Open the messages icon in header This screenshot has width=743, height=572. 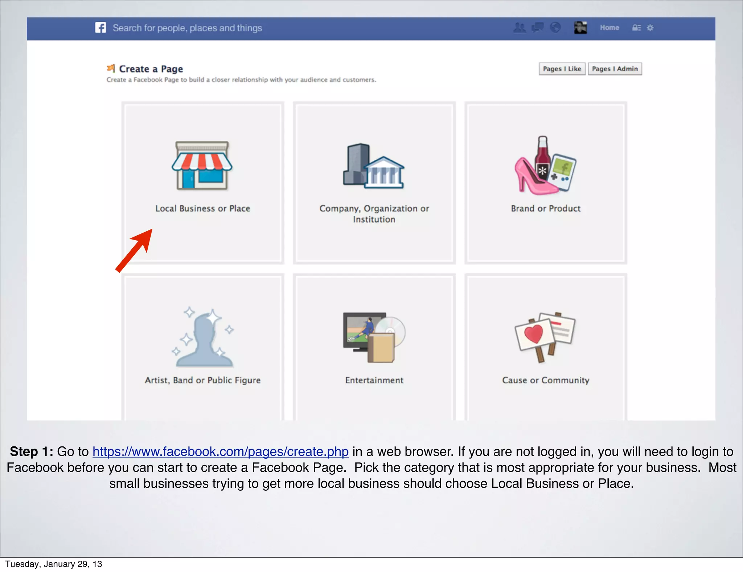pyautogui.click(x=537, y=28)
